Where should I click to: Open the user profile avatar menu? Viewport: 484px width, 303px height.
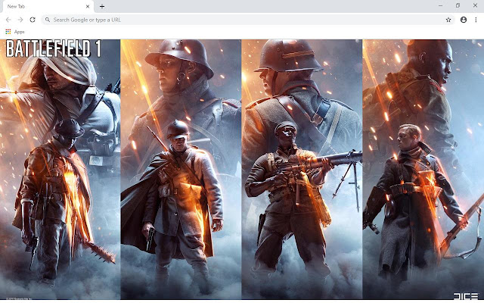click(464, 20)
